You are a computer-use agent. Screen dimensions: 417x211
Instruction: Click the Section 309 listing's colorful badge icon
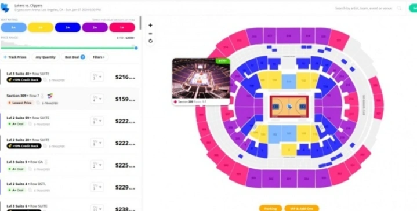[50, 96]
